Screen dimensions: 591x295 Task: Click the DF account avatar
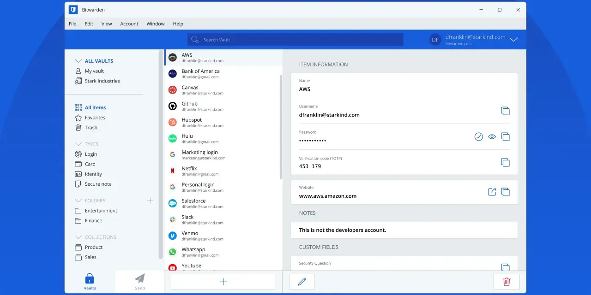click(x=435, y=40)
